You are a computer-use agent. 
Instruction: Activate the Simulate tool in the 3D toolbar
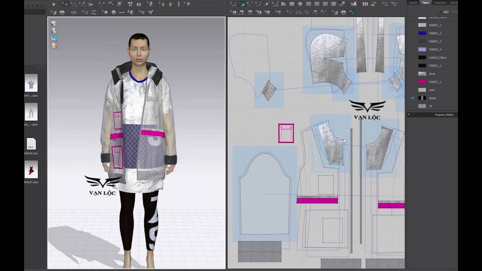coord(53,4)
